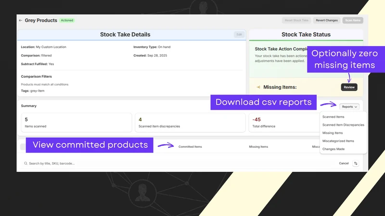Click 'Location: My Custom Location' text
The height and width of the screenshot is (216, 385).
(43, 47)
